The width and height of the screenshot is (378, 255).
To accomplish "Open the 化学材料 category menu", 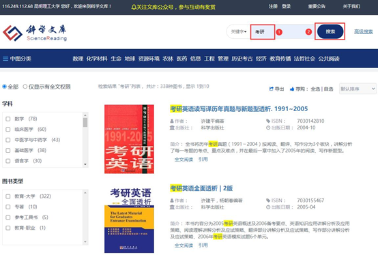I will point(97,59).
